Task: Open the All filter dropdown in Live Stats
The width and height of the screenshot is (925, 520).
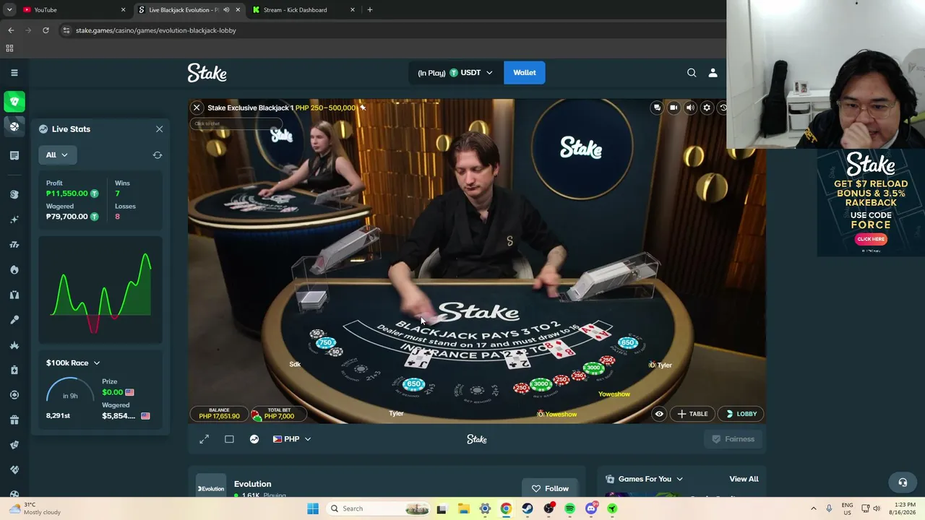Action: 57,155
